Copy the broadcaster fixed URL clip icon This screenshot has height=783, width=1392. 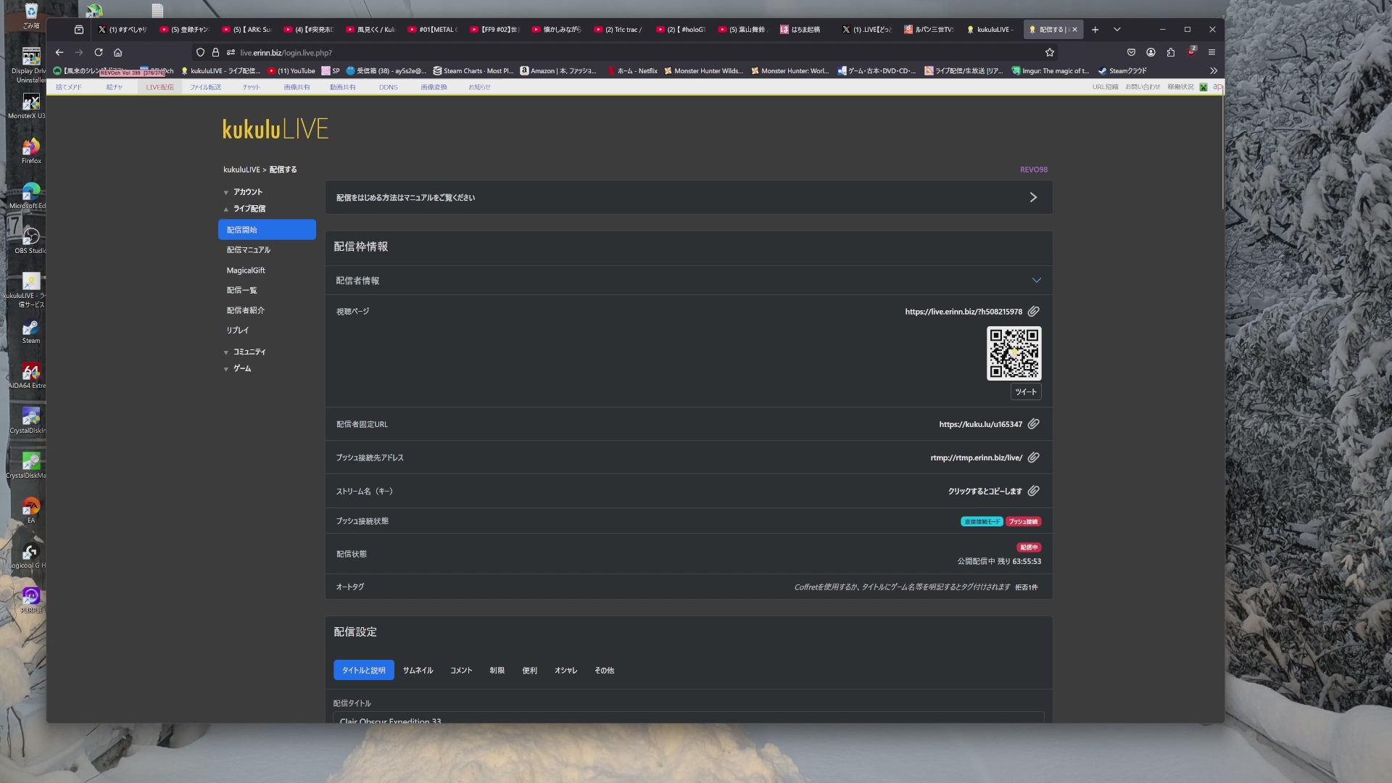1033,423
